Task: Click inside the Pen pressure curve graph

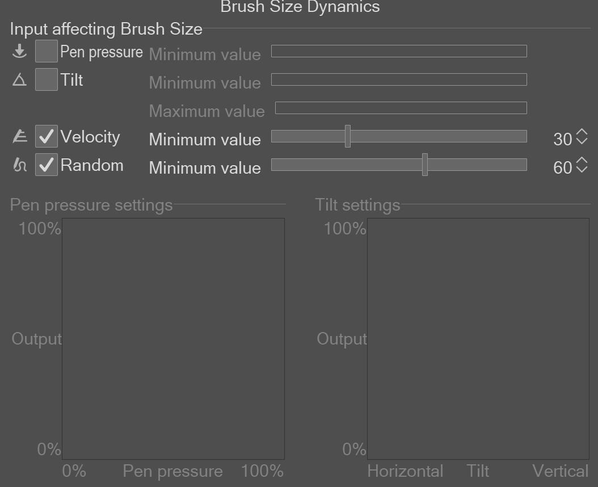Action: 173,339
